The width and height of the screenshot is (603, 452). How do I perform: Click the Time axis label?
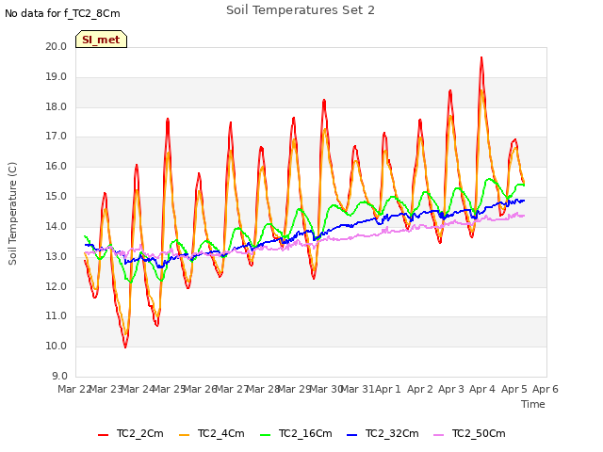(533, 404)
